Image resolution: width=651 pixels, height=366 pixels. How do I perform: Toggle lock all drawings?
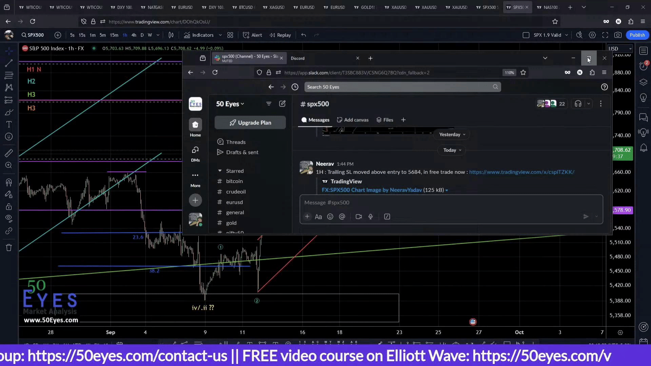tap(9, 207)
